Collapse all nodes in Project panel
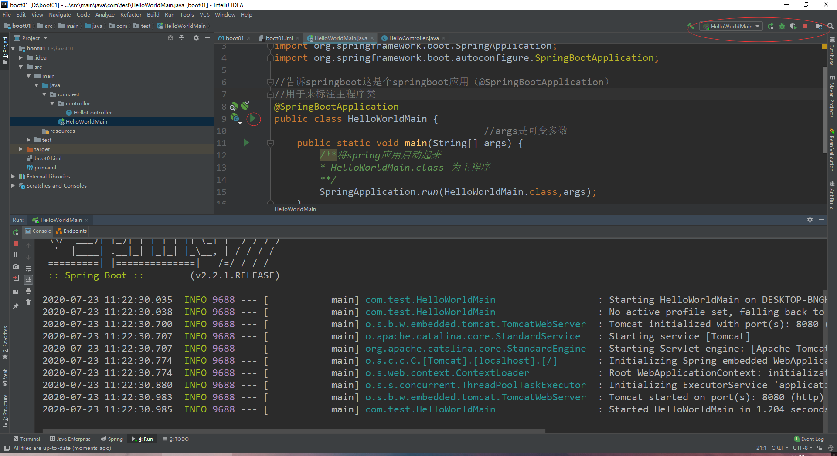The image size is (837, 456). tap(182, 38)
